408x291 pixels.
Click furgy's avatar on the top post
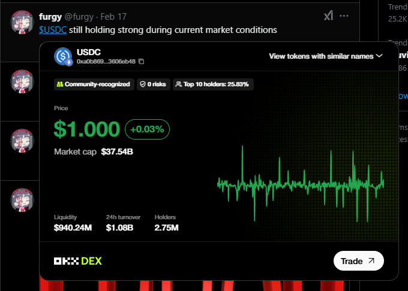[x=22, y=22]
